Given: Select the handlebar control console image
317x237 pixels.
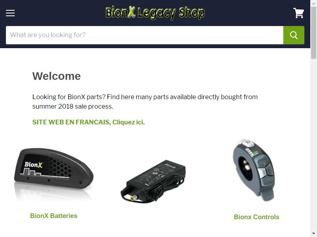Looking at the screenshot, I should [x=254, y=170].
